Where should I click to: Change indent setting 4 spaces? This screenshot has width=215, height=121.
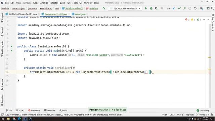[x=189, y=115]
